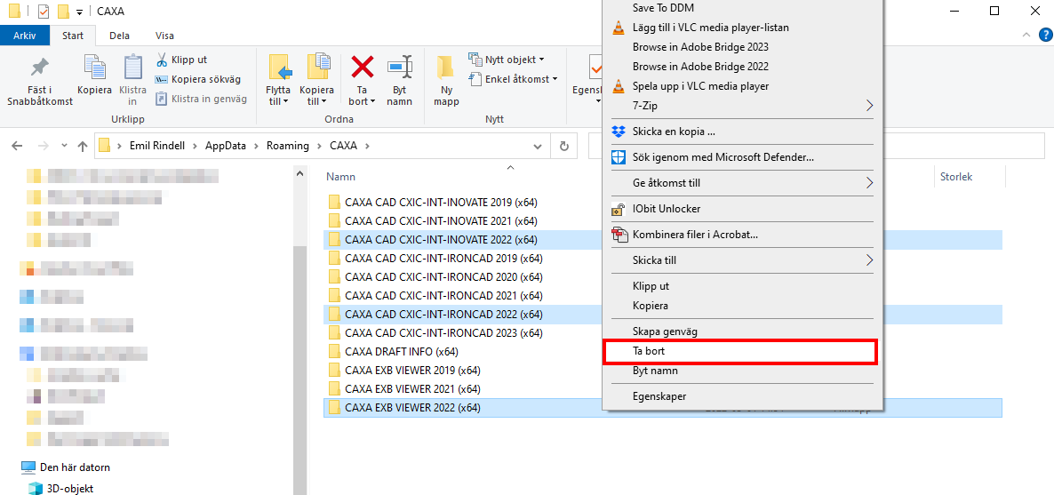The image size is (1054, 495).
Task: Click Klistra in genväg in ribbon
Action: coord(201,99)
